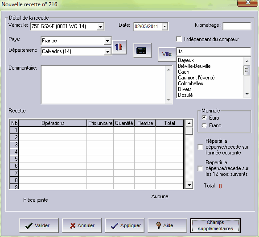The image size is (259, 237).
Task: Open the Pays France dropdown
Action: click(107, 41)
